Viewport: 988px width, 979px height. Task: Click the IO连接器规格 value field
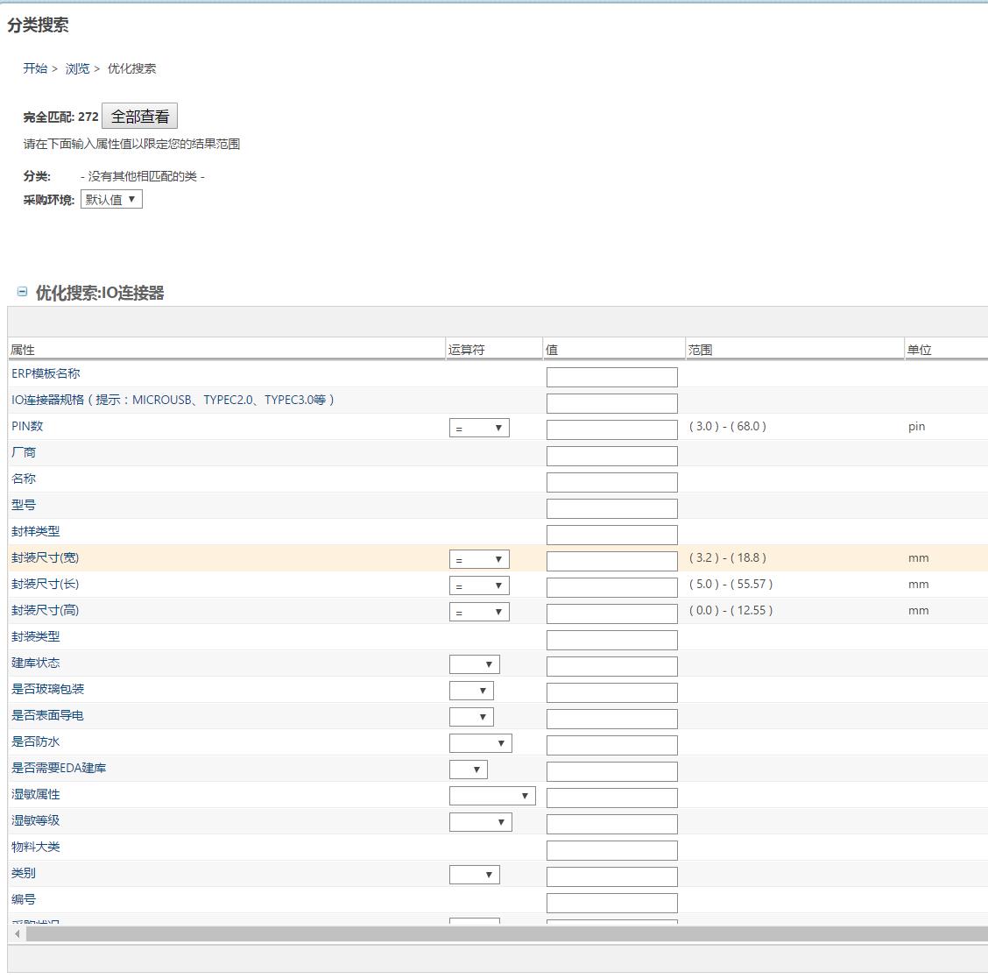(612, 403)
